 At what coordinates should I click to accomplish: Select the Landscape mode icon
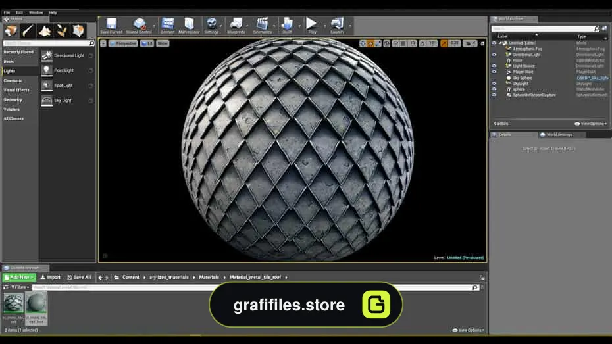point(45,30)
